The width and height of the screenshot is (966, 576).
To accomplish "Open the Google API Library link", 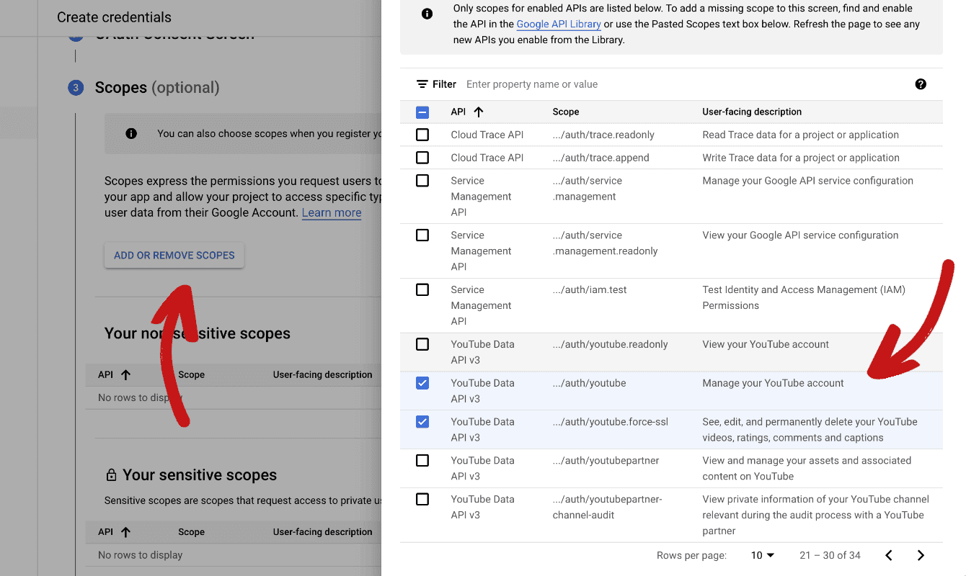I will click(559, 24).
